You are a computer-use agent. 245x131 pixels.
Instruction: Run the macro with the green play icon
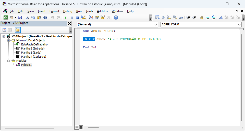66,18
